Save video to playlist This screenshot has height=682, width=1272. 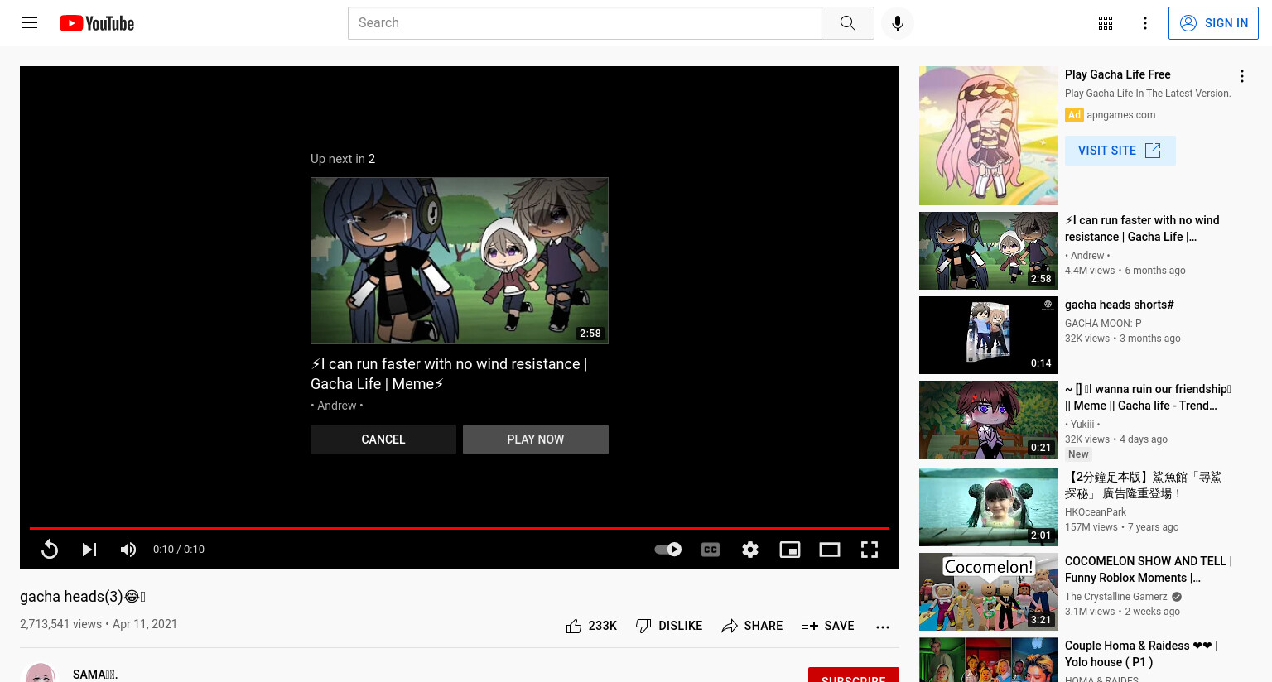(x=827, y=626)
